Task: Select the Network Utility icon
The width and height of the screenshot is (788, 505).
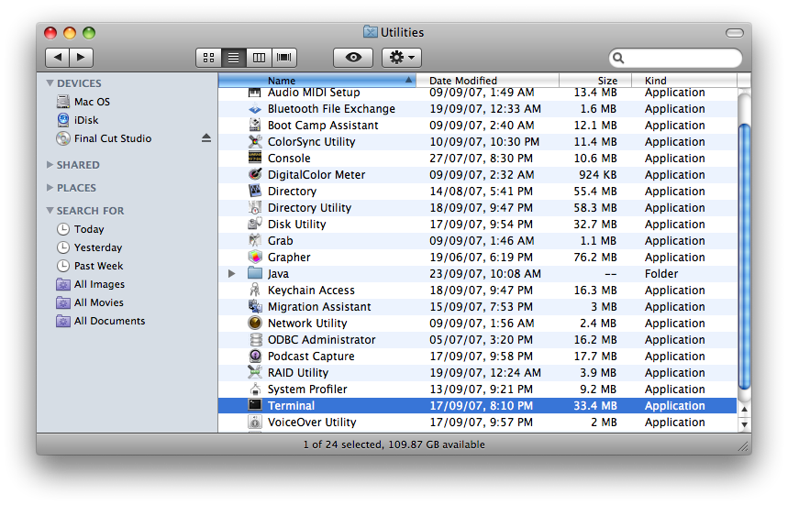Action: 255,323
